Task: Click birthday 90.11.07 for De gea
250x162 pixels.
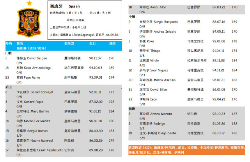Action: pos(95,58)
